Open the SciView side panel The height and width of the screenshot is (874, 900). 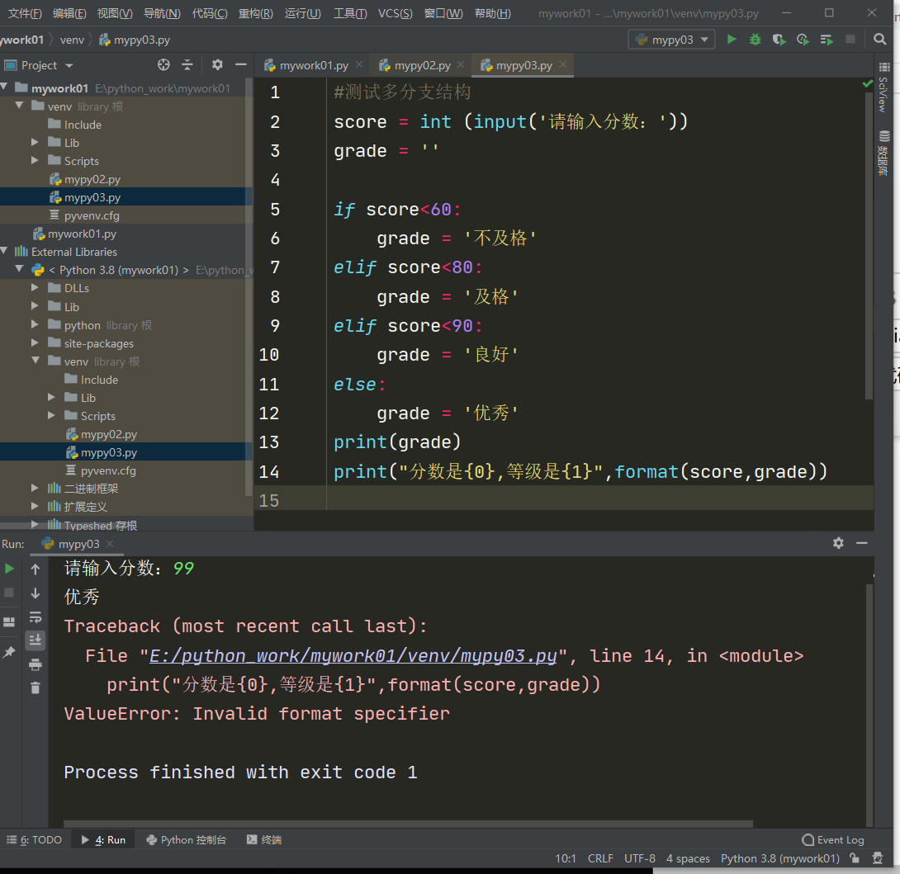point(884,87)
